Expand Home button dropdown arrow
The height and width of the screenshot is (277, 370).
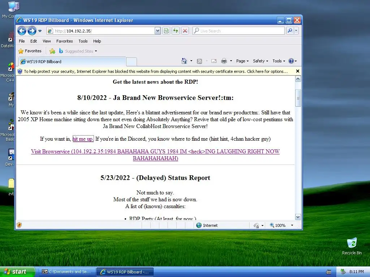[192, 61]
